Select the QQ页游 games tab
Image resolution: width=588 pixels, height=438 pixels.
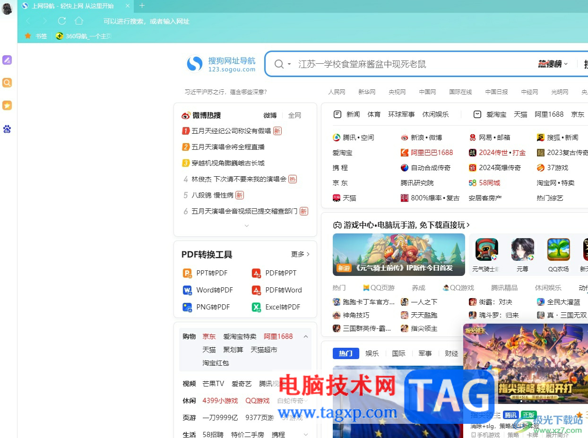point(379,288)
